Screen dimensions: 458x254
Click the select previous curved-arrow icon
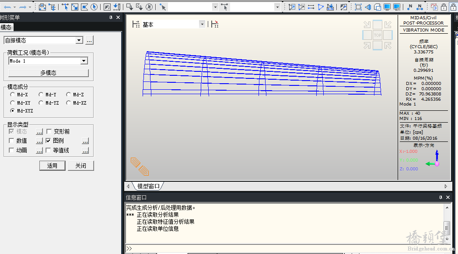(x=107, y=7)
